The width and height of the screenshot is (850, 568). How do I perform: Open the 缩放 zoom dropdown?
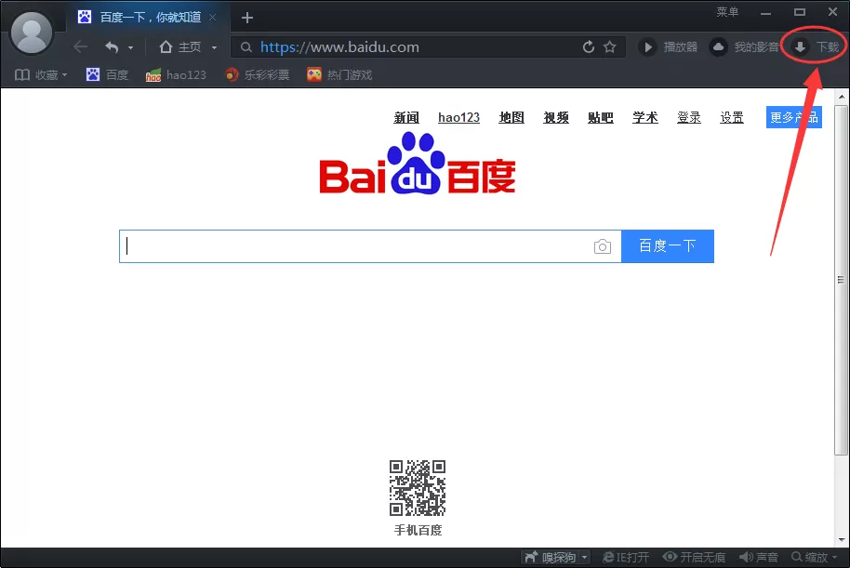[x=814, y=557]
